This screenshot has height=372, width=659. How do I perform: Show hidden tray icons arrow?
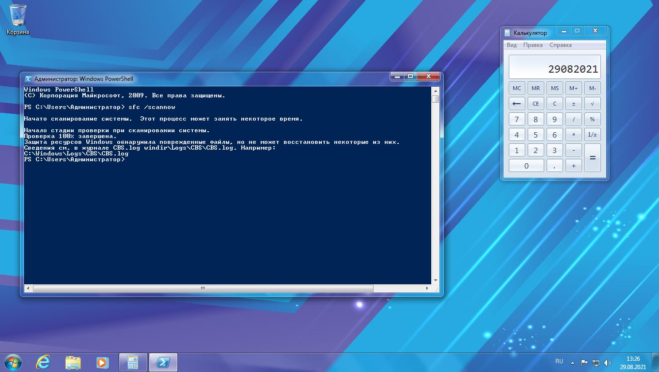573,362
